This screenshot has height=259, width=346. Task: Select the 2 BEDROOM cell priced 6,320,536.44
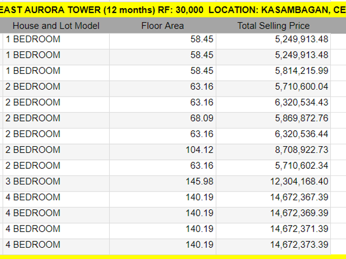[56, 137]
